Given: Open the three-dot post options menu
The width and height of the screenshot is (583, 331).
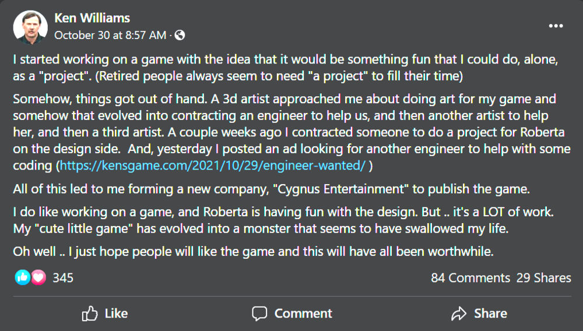Looking at the screenshot, I should 556,26.
